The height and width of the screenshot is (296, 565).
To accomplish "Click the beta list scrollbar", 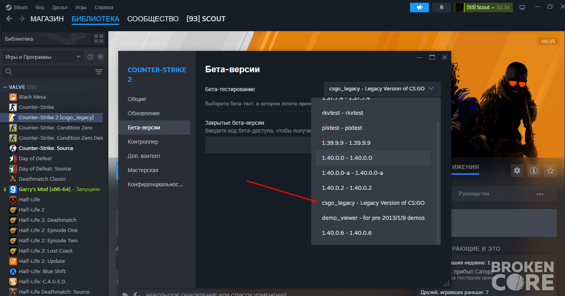I will point(438,182).
